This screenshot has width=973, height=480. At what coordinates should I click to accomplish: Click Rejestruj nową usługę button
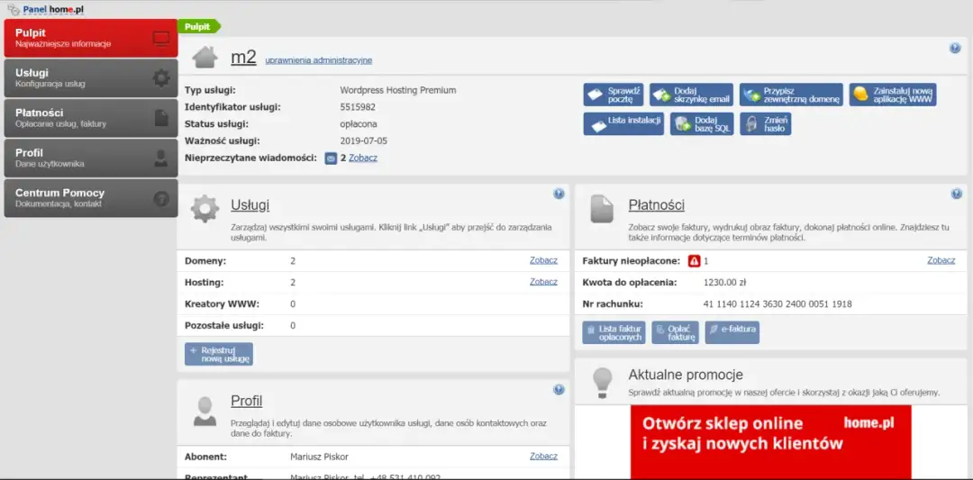pos(219,354)
